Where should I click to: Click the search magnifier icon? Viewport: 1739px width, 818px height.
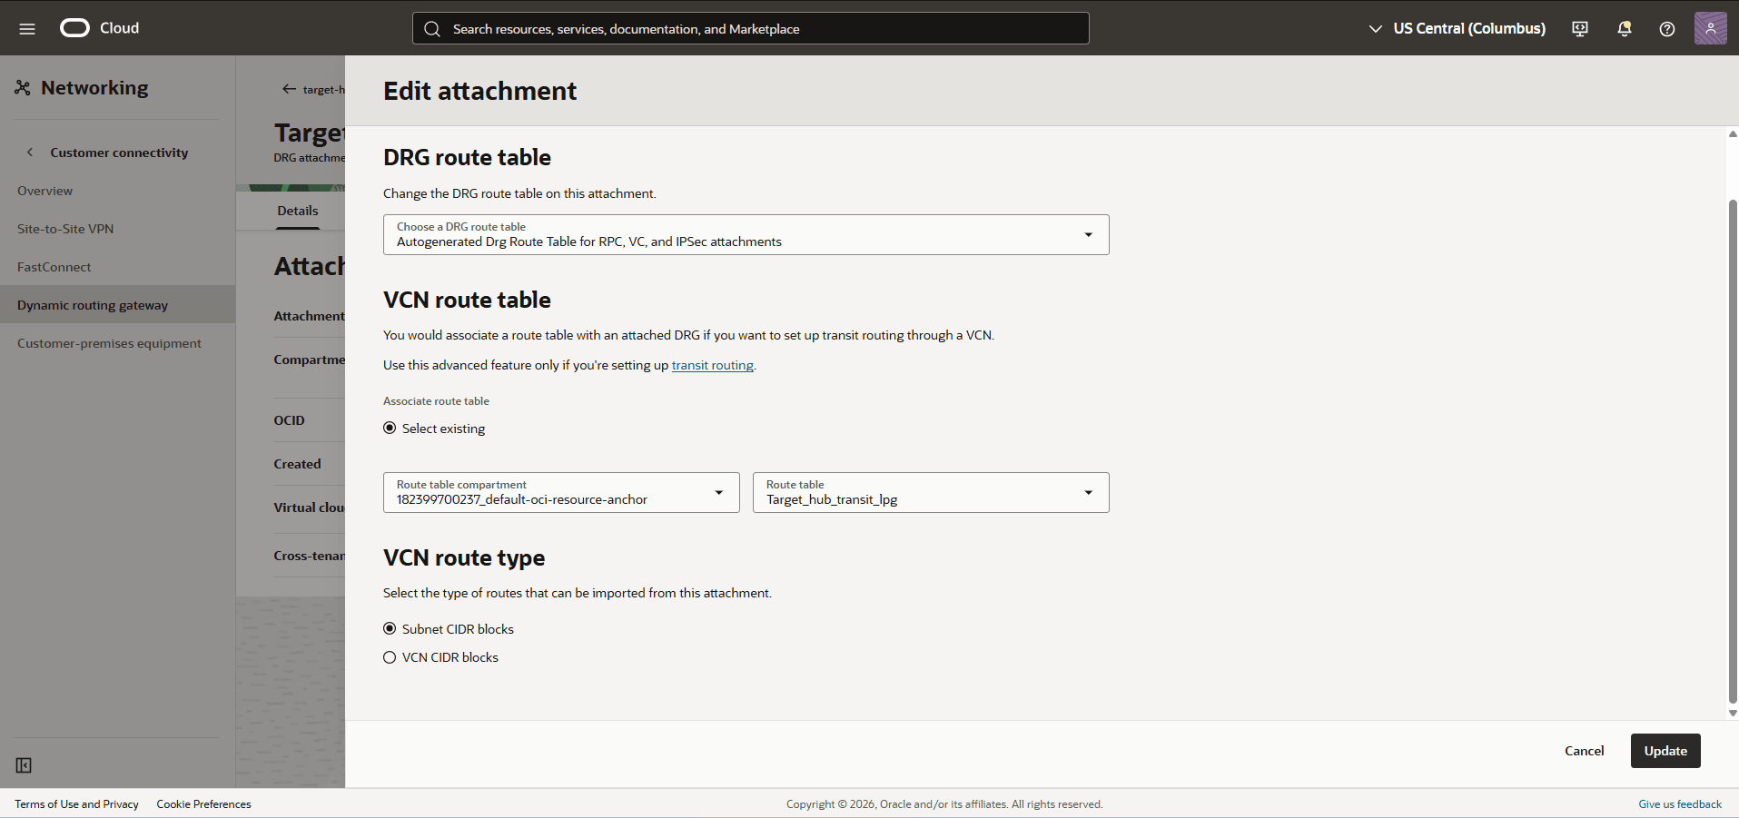coord(432,29)
